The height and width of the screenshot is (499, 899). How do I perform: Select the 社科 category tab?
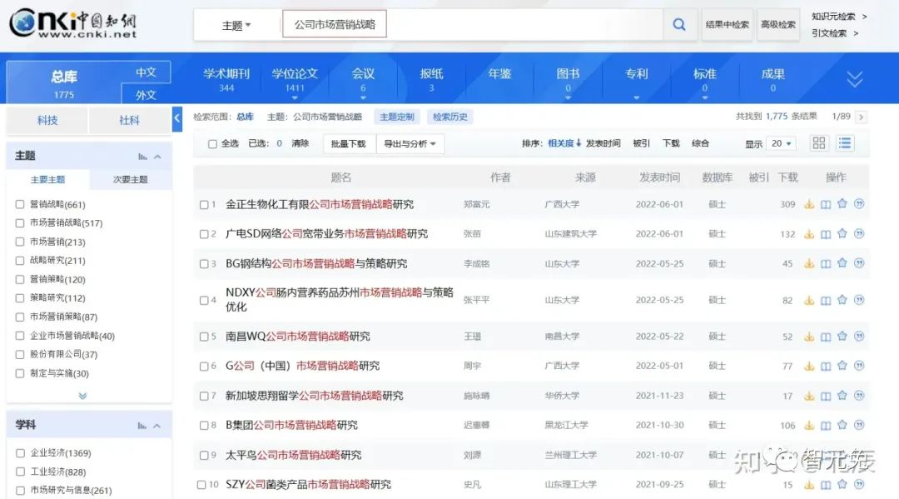click(130, 121)
